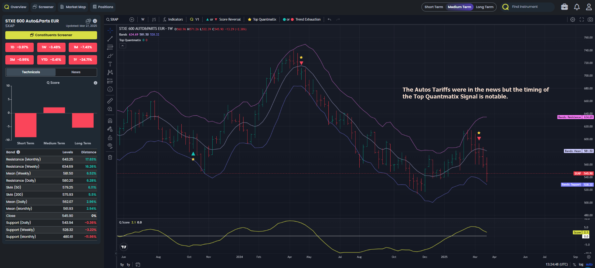Toggle percent scale on price axis
The image size is (595, 268).
coord(574,265)
